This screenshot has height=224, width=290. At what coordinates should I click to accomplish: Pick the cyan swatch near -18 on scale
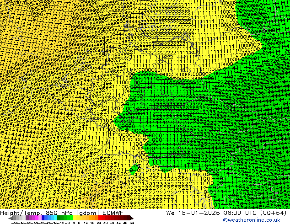56,218
